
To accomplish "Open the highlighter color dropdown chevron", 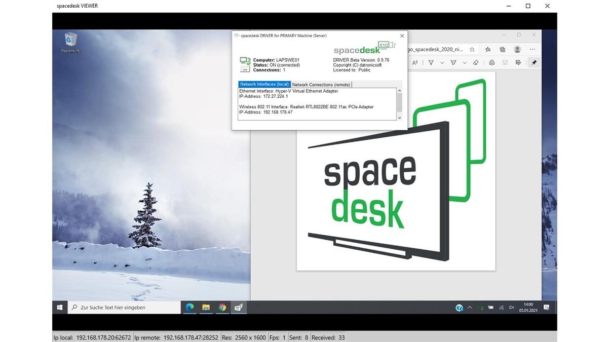I will click(465, 62).
